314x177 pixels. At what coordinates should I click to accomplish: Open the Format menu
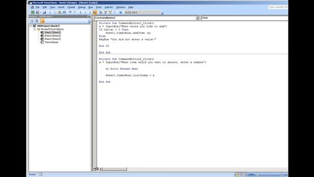pyautogui.click(x=71, y=7)
